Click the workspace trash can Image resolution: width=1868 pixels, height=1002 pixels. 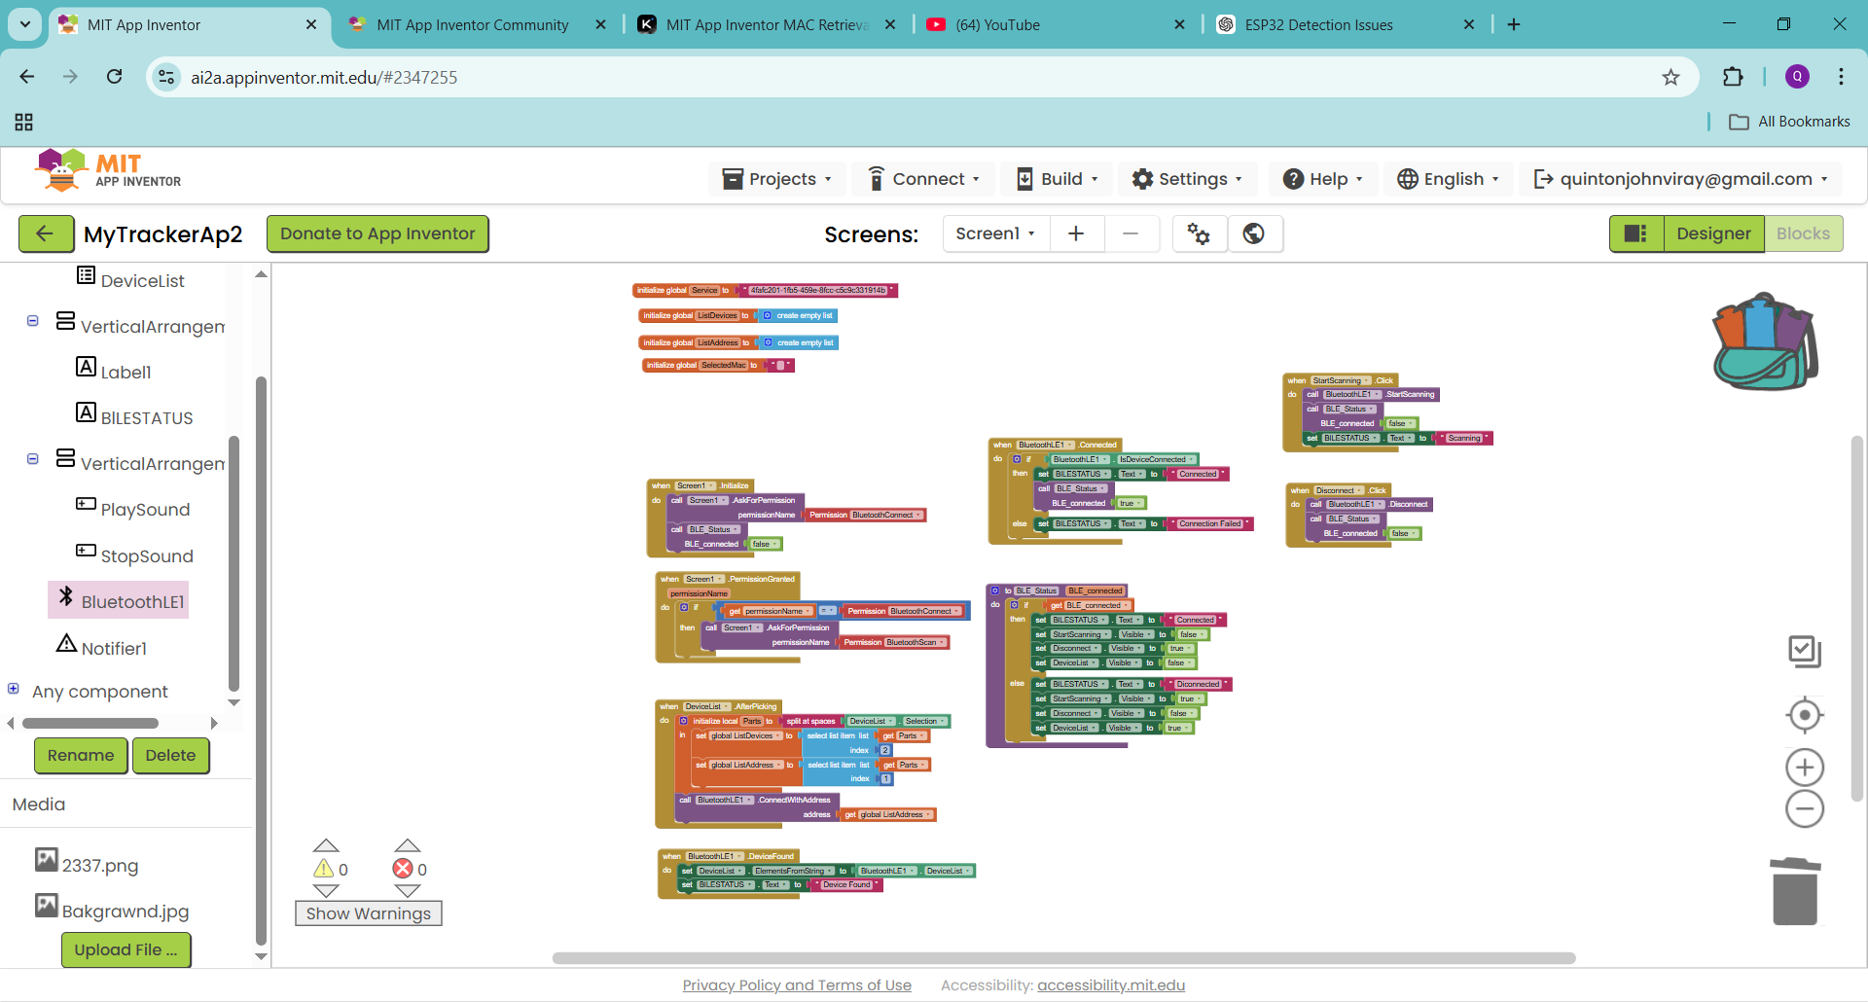pyautogui.click(x=1795, y=891)
